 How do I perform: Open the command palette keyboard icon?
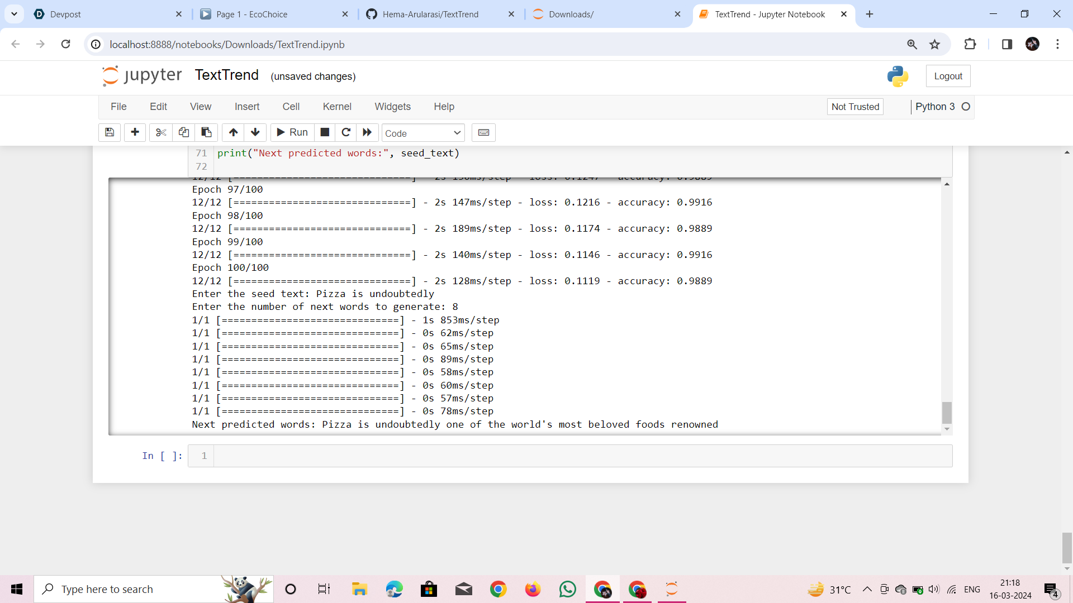point(483,132)
